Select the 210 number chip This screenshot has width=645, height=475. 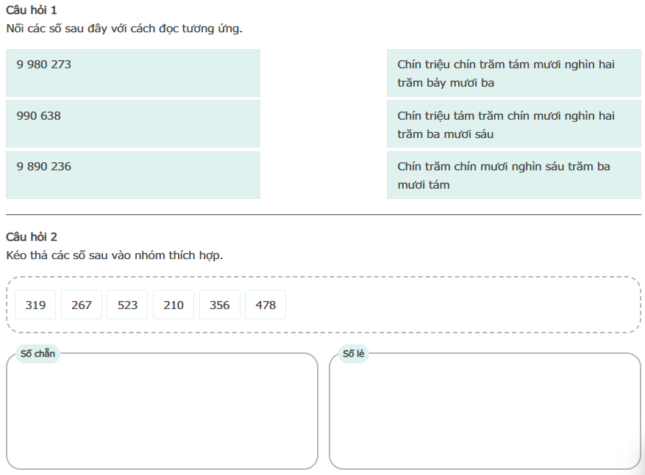pos(174,305)
